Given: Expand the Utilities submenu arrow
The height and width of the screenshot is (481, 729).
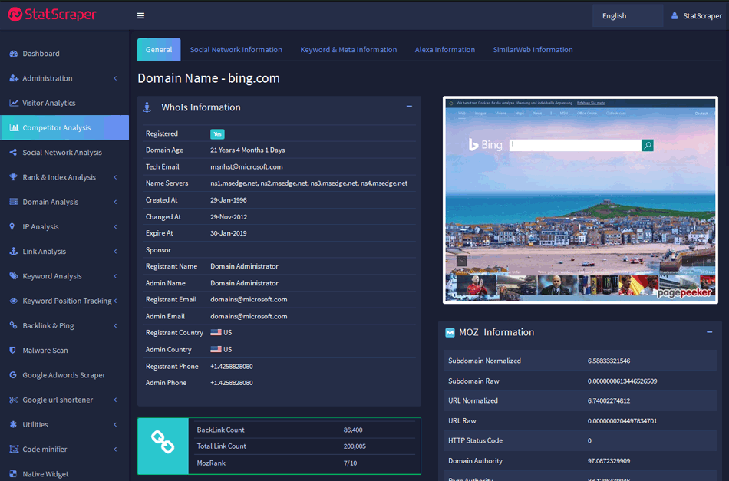Looking at the screenshot, I should point(115,424).
